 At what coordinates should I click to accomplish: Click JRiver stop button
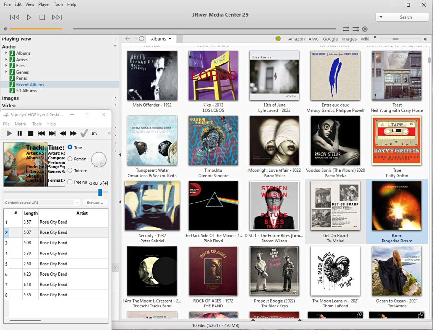[x=42, y=17]
